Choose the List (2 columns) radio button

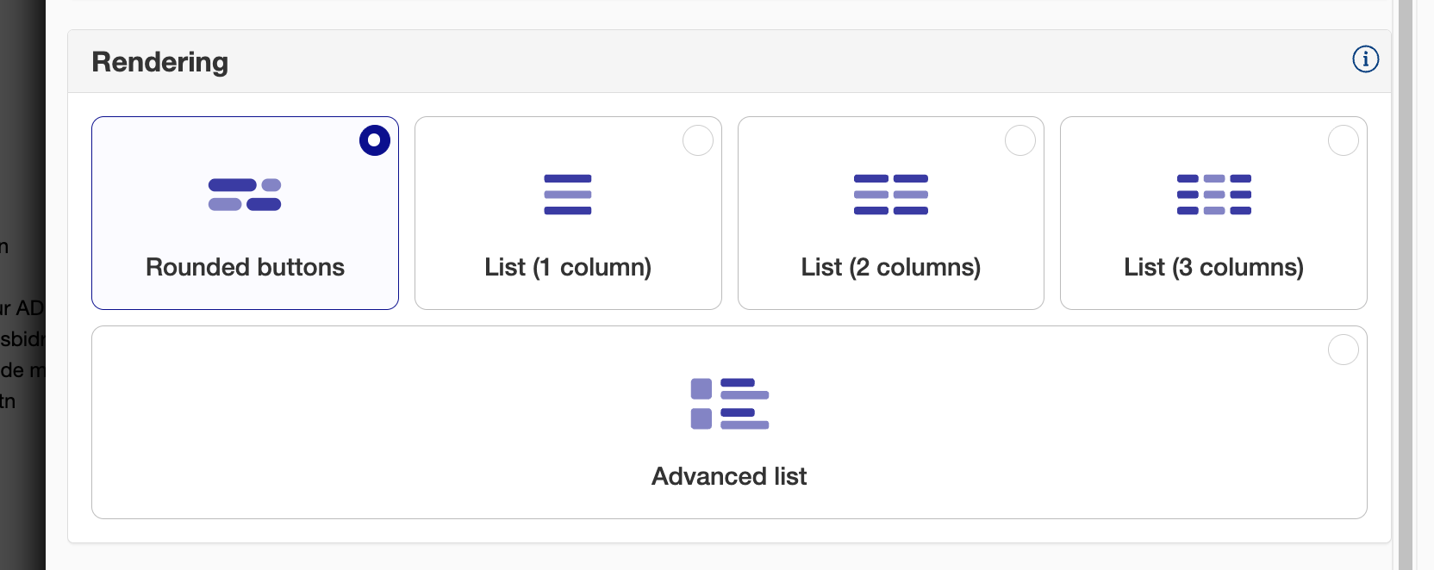coord(1020,140)
